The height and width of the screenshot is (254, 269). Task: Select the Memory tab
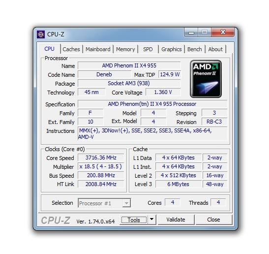coord(125,49)
